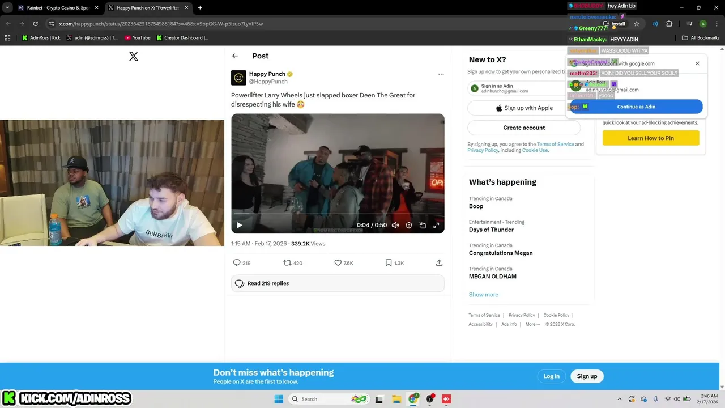Click Sign in as Adin button

coord(515,88)
